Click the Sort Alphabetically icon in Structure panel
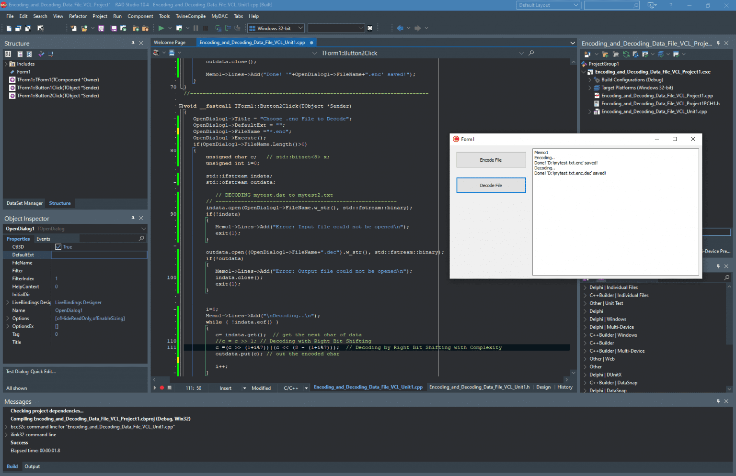The width and height of the screenshot is (736, 476). tap(8, 54)
